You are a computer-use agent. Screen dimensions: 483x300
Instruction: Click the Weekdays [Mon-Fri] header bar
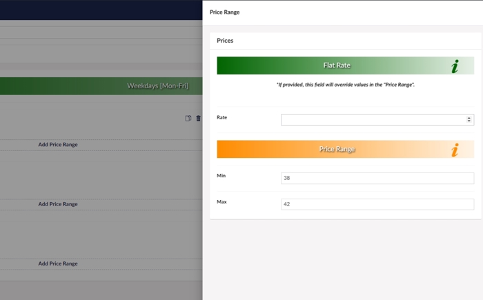(101, 86)
